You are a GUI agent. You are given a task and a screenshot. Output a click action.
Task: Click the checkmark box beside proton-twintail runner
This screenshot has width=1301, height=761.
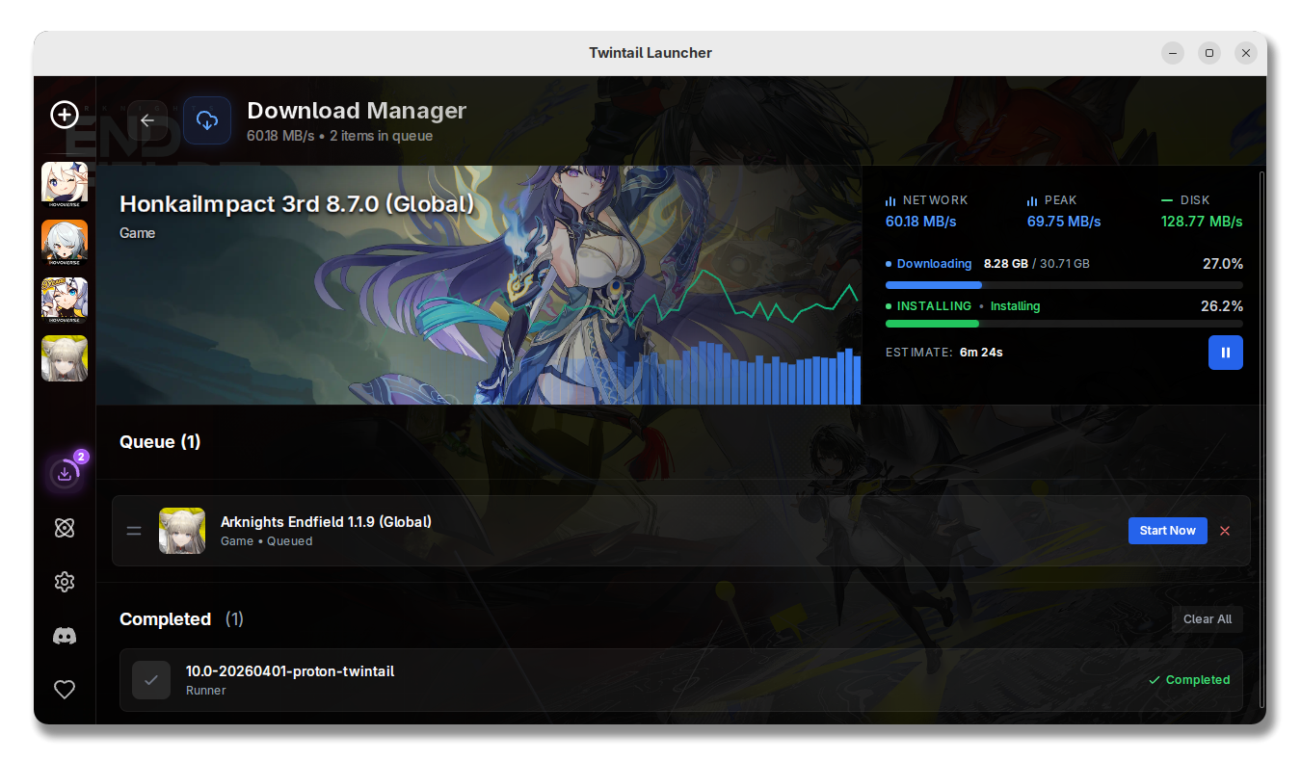tap(151, 680)
